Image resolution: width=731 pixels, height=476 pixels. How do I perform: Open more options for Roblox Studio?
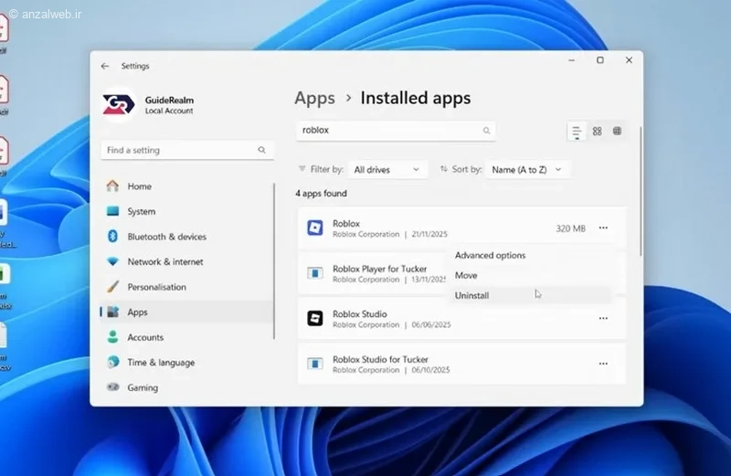[x=603, y=319]
